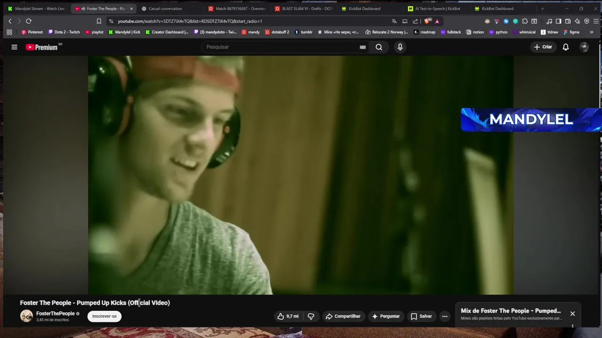
Task: Click the video player to pause
Action: coord(301,175)
